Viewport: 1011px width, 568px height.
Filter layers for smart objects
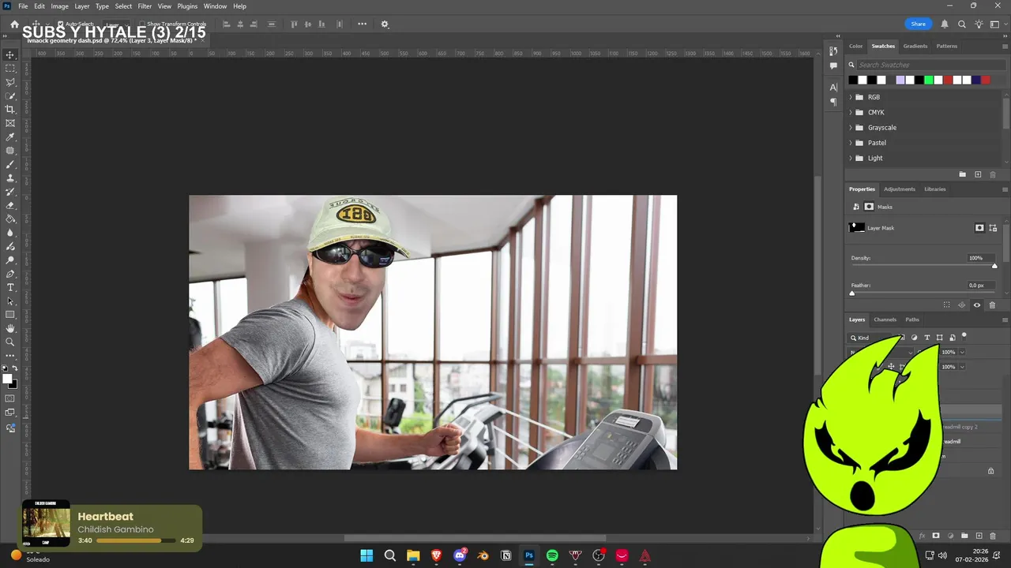click(x=953, y=338)
